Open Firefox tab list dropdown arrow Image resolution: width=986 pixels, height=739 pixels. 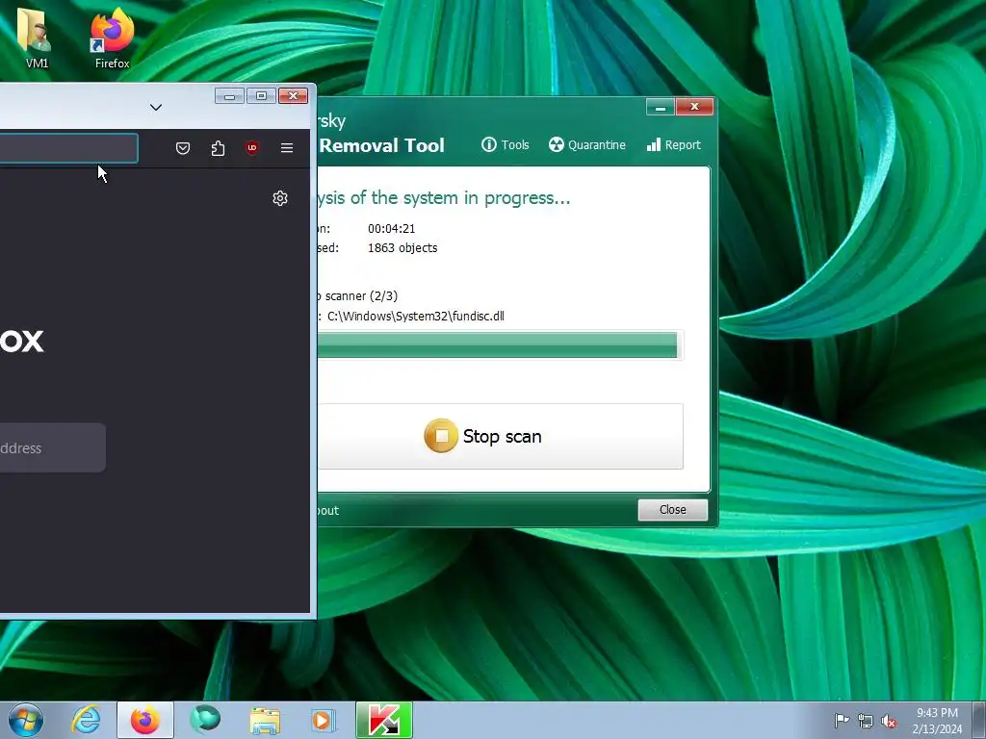pos(156,108)
